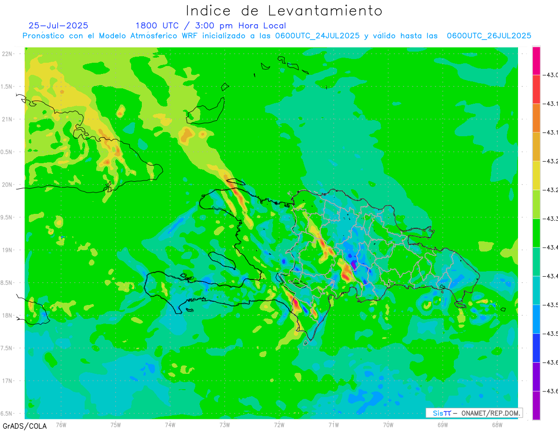This screenshot has width=558, height=431.
Task: Click the '18N' latitude label
Action: click(7, 315)
